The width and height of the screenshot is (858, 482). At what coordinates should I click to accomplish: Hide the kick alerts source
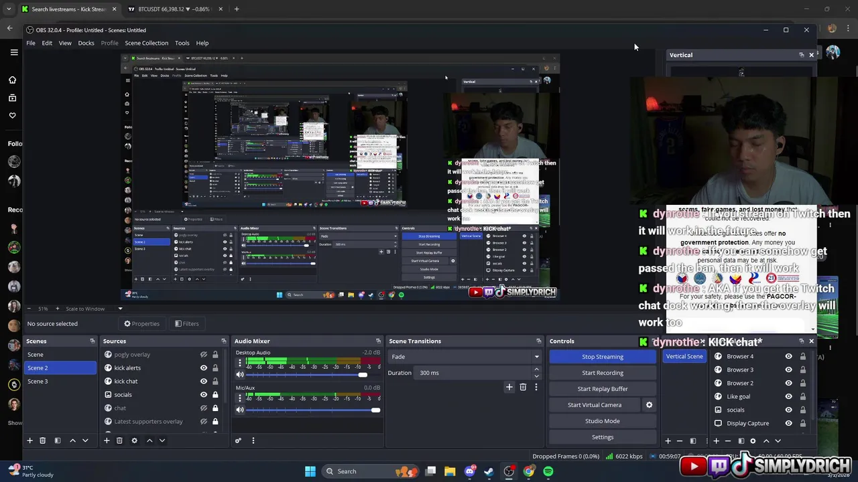click(x=204, y=368)
